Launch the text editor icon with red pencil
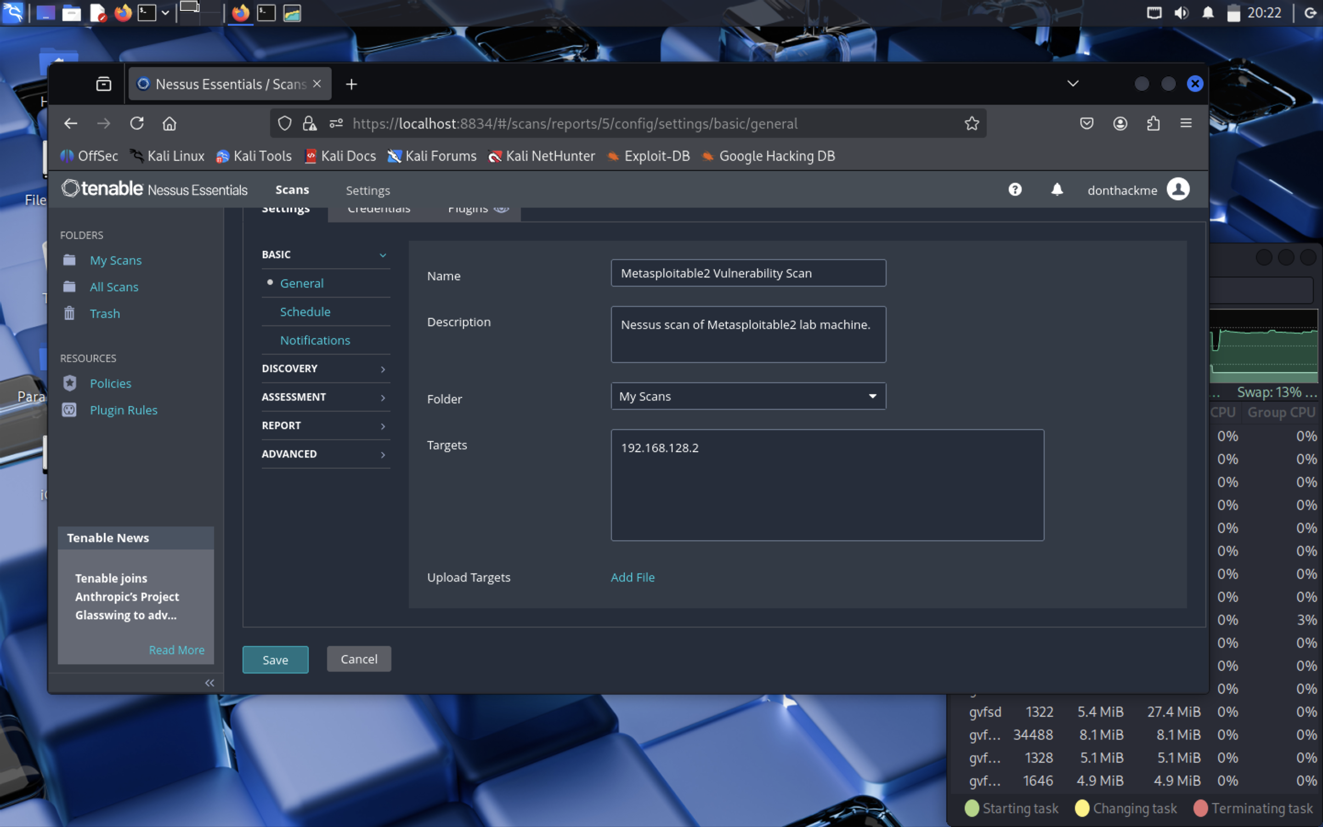This screenshot has height=827, width=1323. 98,12
